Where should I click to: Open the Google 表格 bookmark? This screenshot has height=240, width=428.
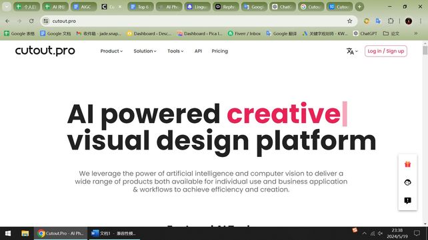point(19,33)
